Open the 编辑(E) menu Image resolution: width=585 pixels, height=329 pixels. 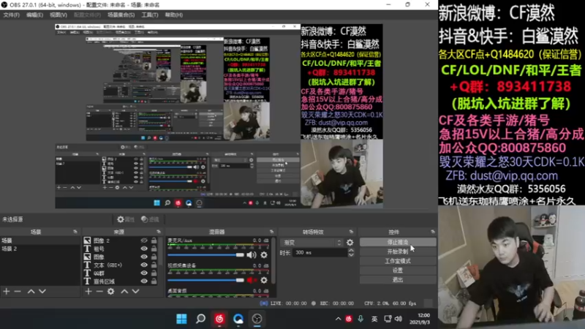coord(34,15)
